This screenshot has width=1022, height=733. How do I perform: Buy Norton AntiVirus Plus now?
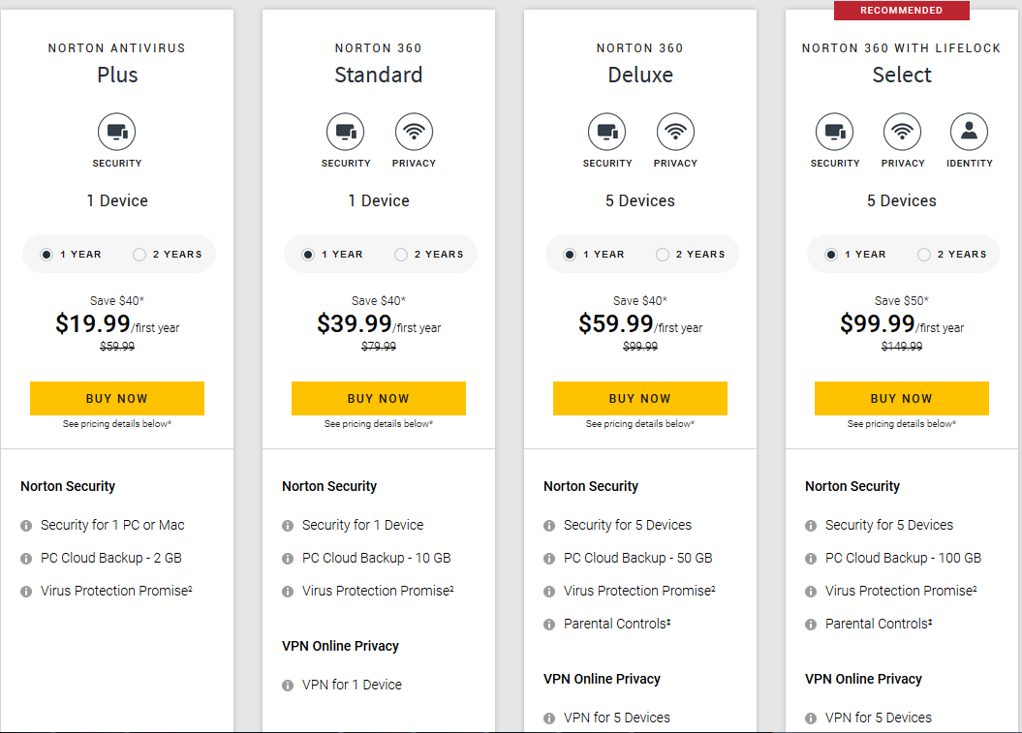[116, 398]
